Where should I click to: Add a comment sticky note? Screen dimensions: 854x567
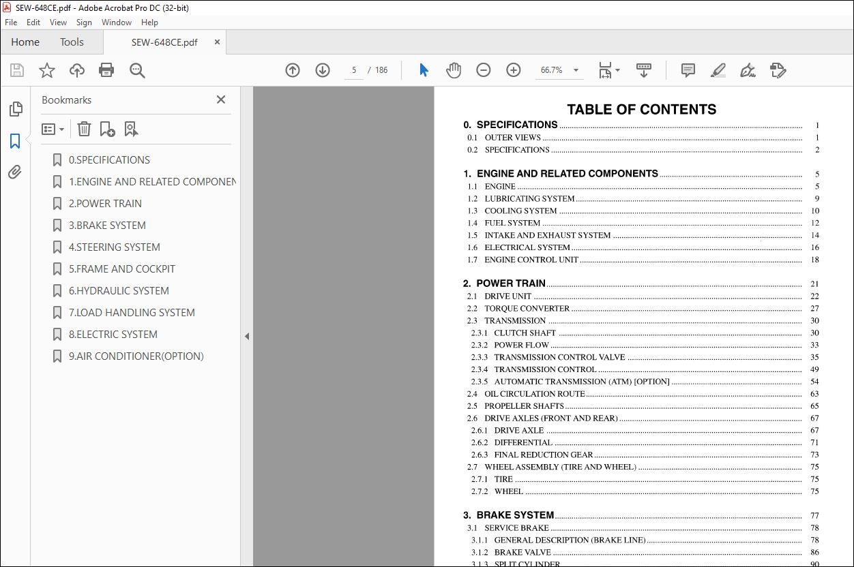click(688, 70)
